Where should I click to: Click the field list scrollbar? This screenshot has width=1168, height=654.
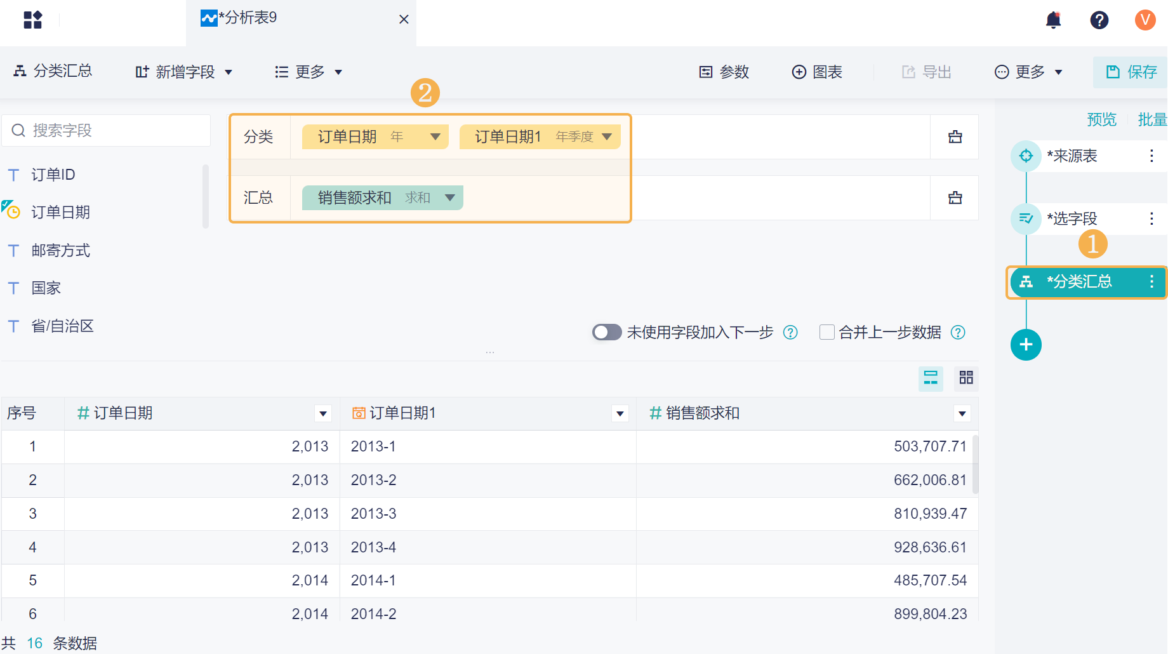205,196
